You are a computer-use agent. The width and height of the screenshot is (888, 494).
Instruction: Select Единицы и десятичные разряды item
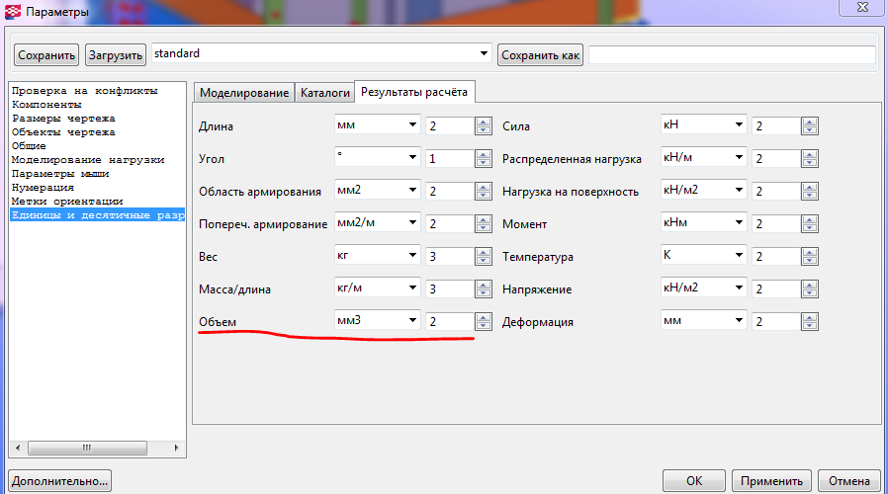98,215
